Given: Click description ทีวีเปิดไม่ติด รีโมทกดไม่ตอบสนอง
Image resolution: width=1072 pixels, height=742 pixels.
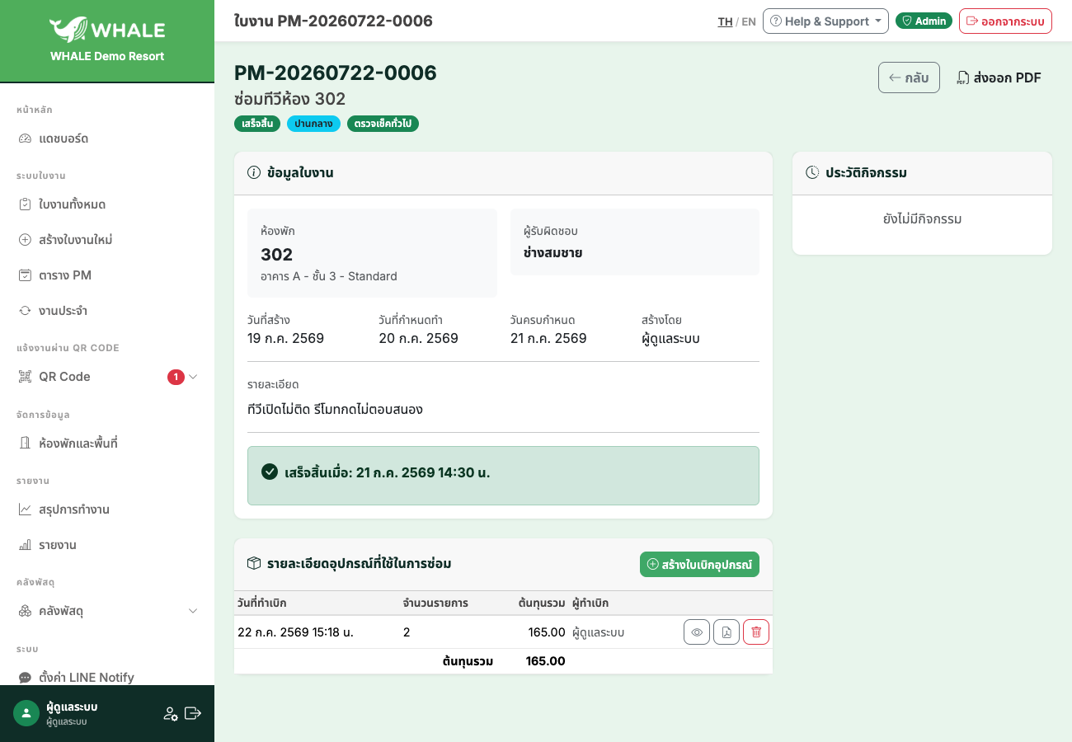Looking at the screenshot, I should (335, 408).
